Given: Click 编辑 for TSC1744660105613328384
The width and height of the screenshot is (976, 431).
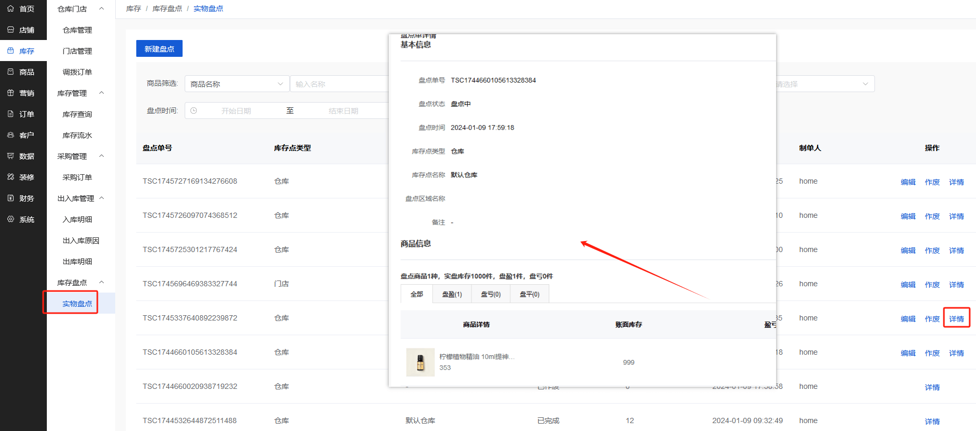Looking at the screenshot, I should (x=908, y=353).
